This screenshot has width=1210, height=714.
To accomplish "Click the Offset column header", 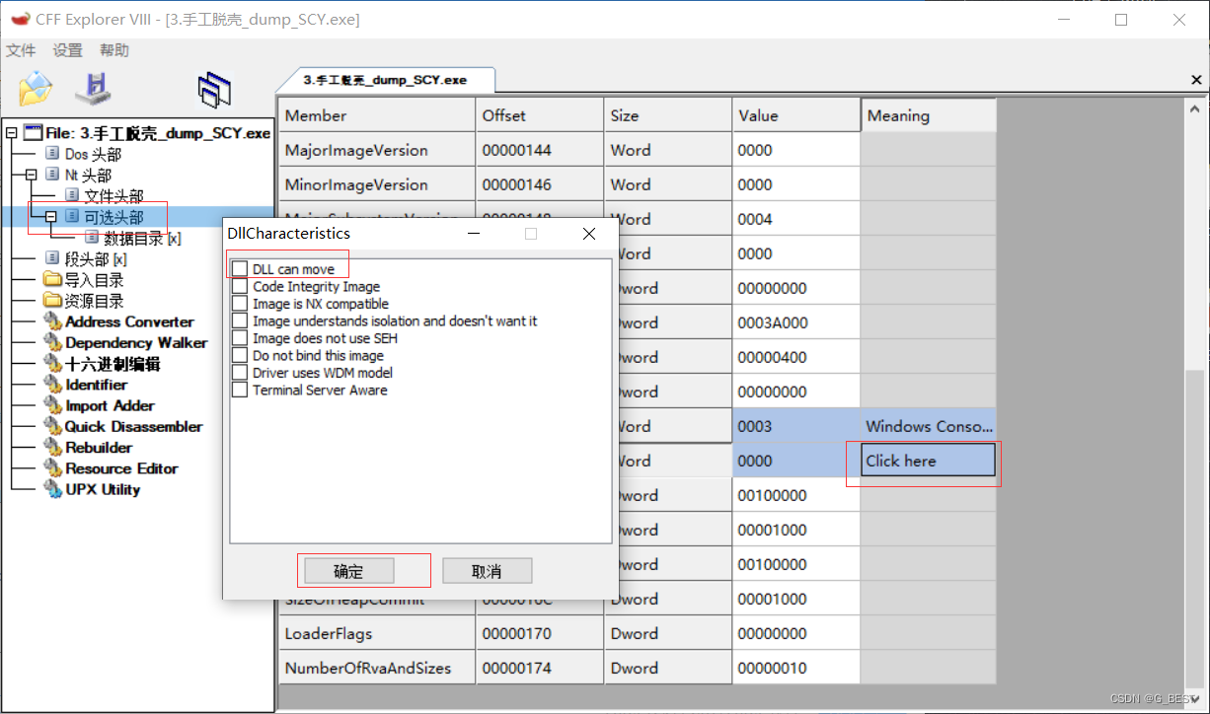I will 539,115.
